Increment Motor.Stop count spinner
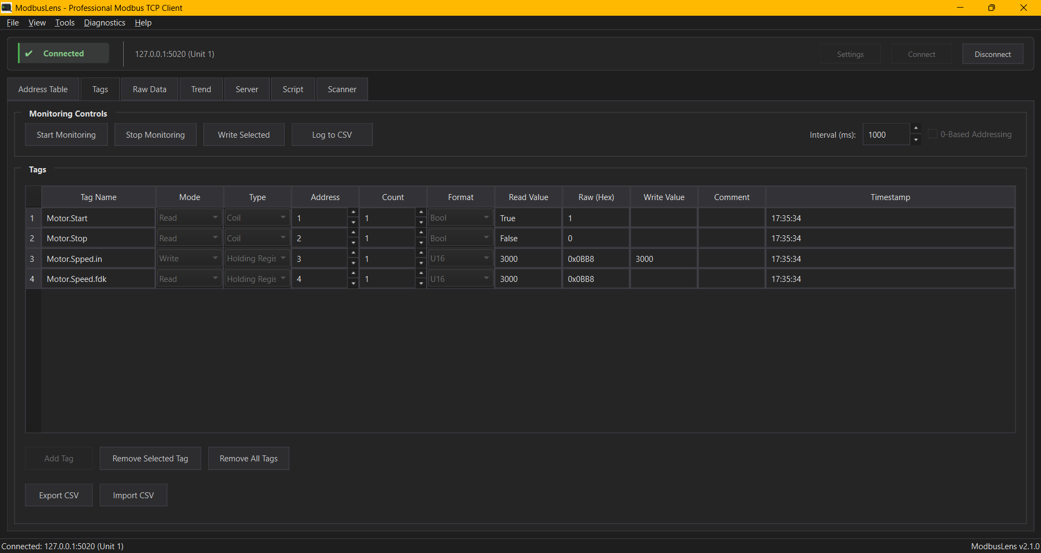This screenshot has width=1041, height=553. [x=421, y=233]
